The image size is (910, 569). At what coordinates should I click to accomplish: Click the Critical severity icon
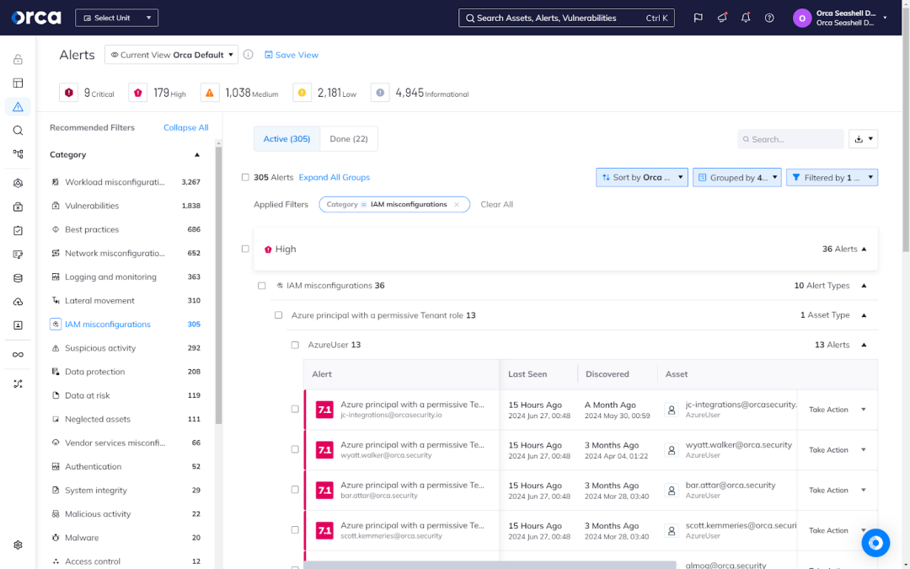[x=69, y=93]
